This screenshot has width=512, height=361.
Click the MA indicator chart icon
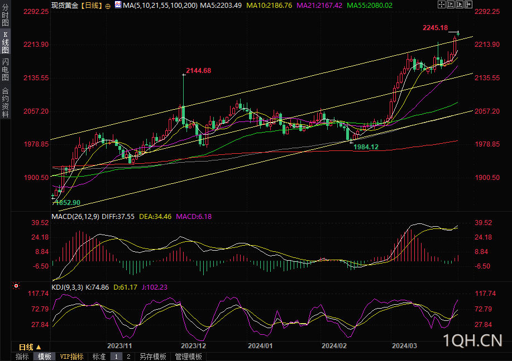(x=118, y=5)
